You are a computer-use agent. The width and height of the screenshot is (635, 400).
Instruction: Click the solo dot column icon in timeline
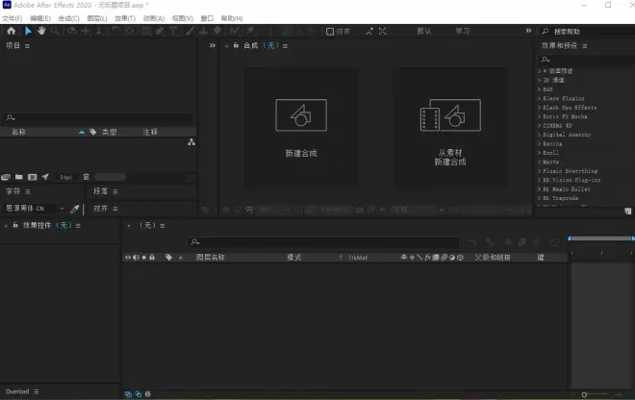pos(143,257)
